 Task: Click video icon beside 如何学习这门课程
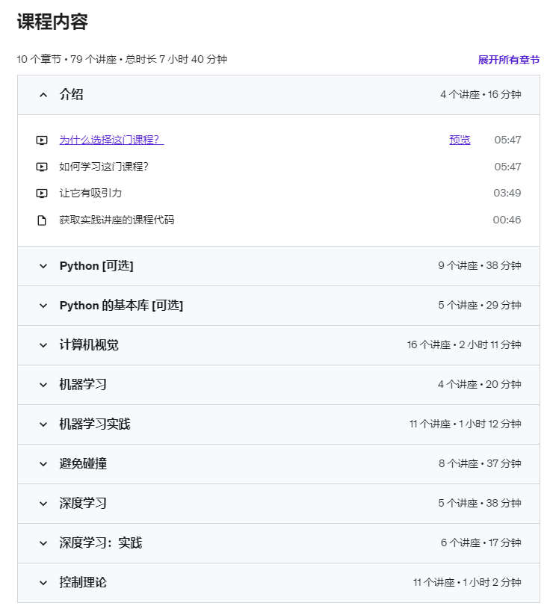pos(42,167)
